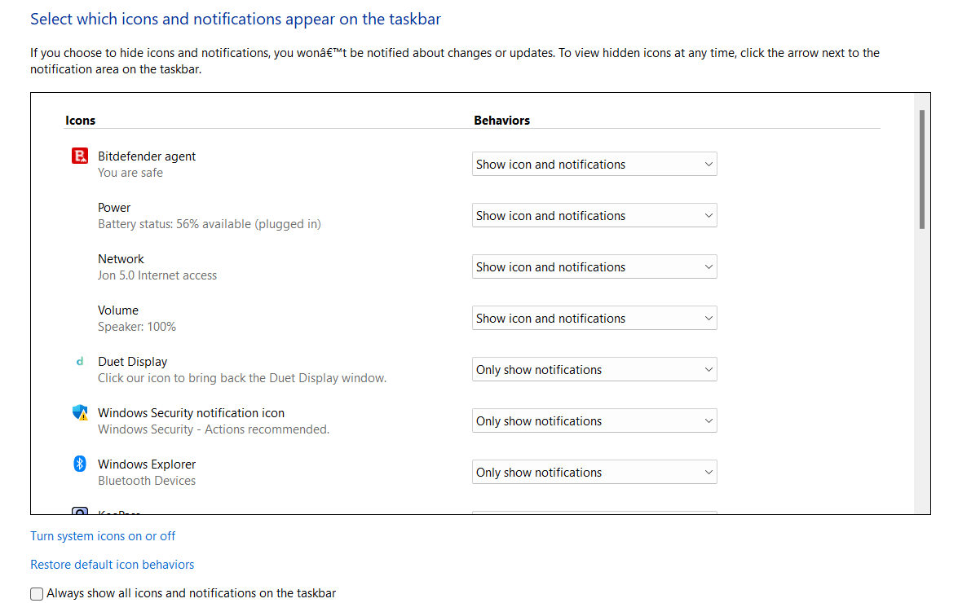Open Turn system icons on or off
The image size is (958, 603).
(x=103, y=536)
